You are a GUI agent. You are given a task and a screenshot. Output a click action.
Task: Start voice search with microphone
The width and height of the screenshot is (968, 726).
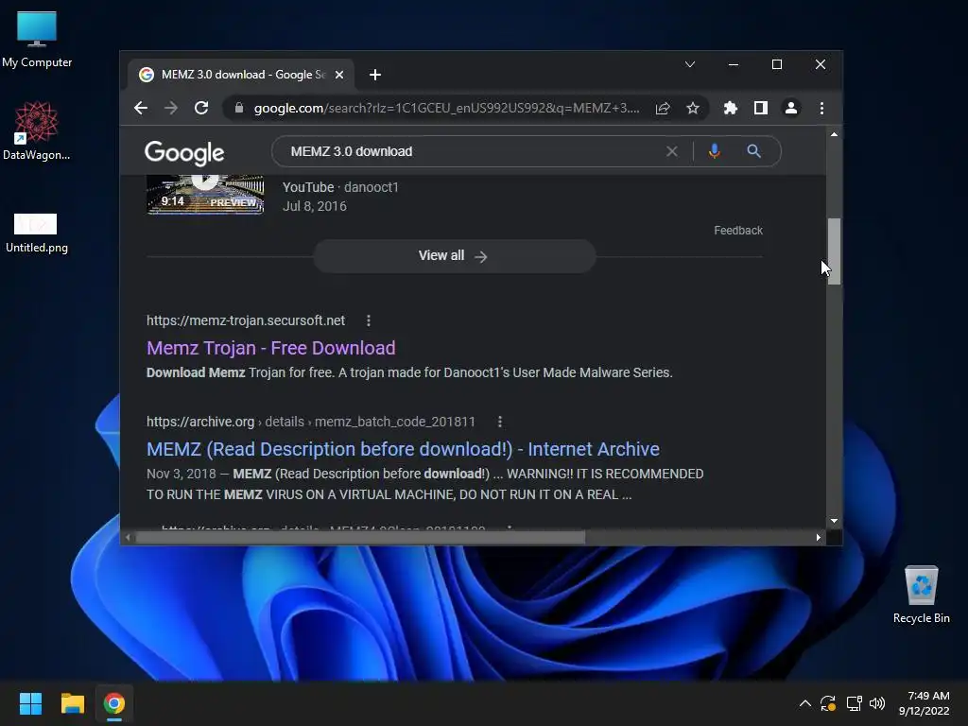pyautogui.click(x=715, y=151)
